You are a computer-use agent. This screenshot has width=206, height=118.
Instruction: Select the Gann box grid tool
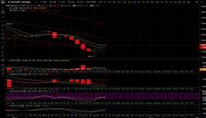point(3,38)
